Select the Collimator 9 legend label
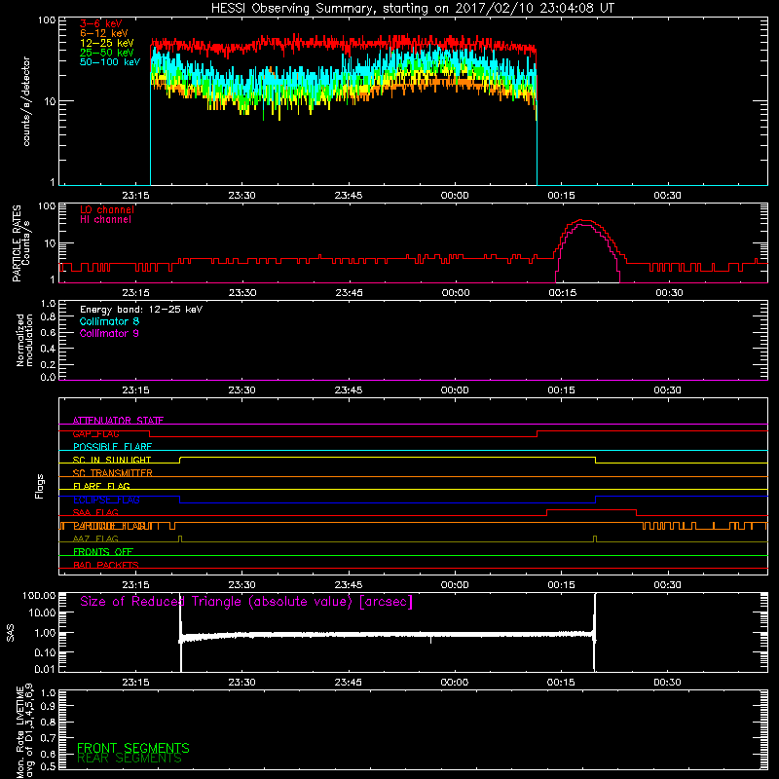 pos(109,333)
